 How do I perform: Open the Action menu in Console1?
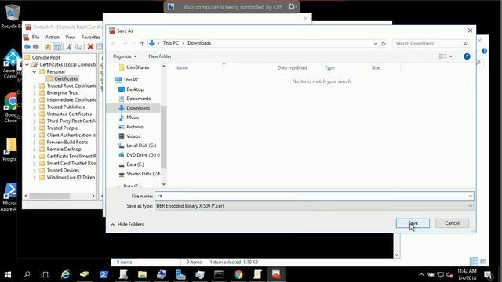[53, 37]
